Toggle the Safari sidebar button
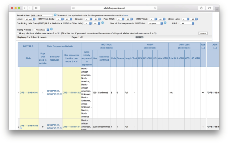The image size is (228, 143). 37,8
